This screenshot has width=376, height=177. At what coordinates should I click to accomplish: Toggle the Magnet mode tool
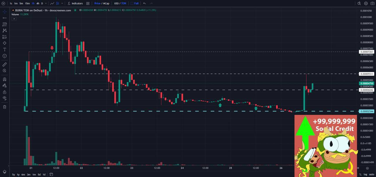pyautogui.click(x=4, y=79)
